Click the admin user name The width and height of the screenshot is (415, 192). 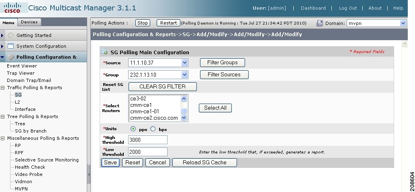click(277, 8)
